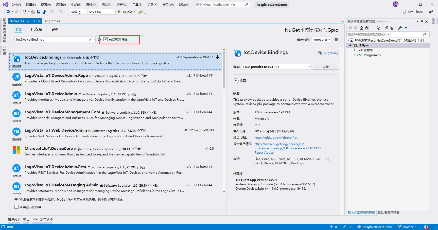Open Properties wrench icon in Solution Explorer
Viewport: 438px width, 230px height.
coord(400,28)
